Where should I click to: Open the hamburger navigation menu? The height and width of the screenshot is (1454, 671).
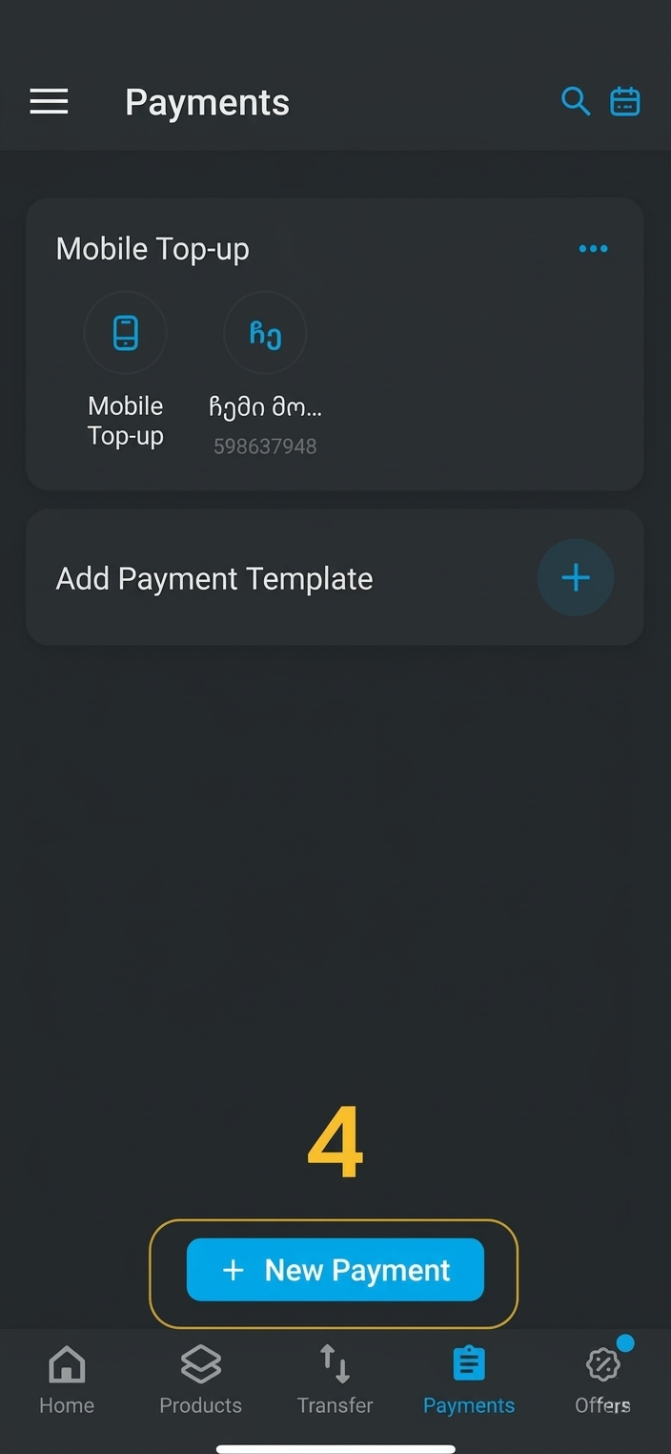(x=49, y=101)
